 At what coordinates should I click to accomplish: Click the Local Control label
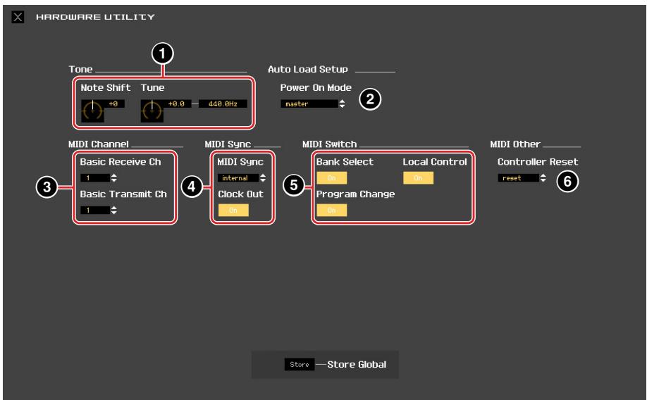[x=435, y=162]
